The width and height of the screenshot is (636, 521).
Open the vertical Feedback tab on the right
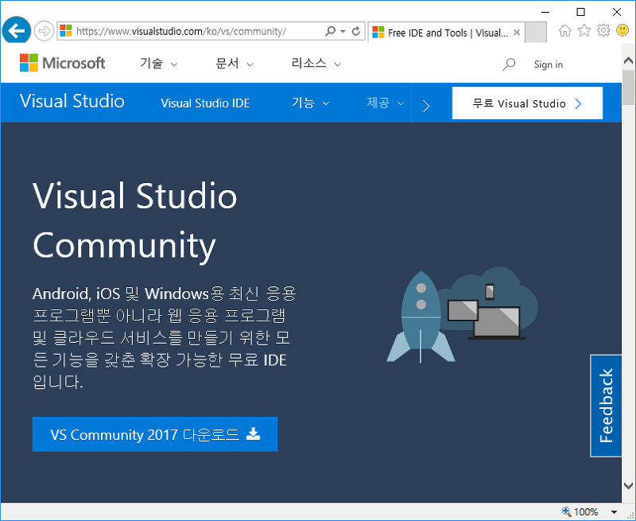pos(606,406)
